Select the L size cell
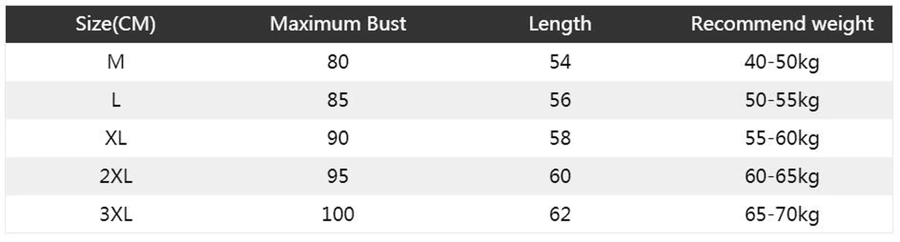The image size is (900, 242). 116,100
